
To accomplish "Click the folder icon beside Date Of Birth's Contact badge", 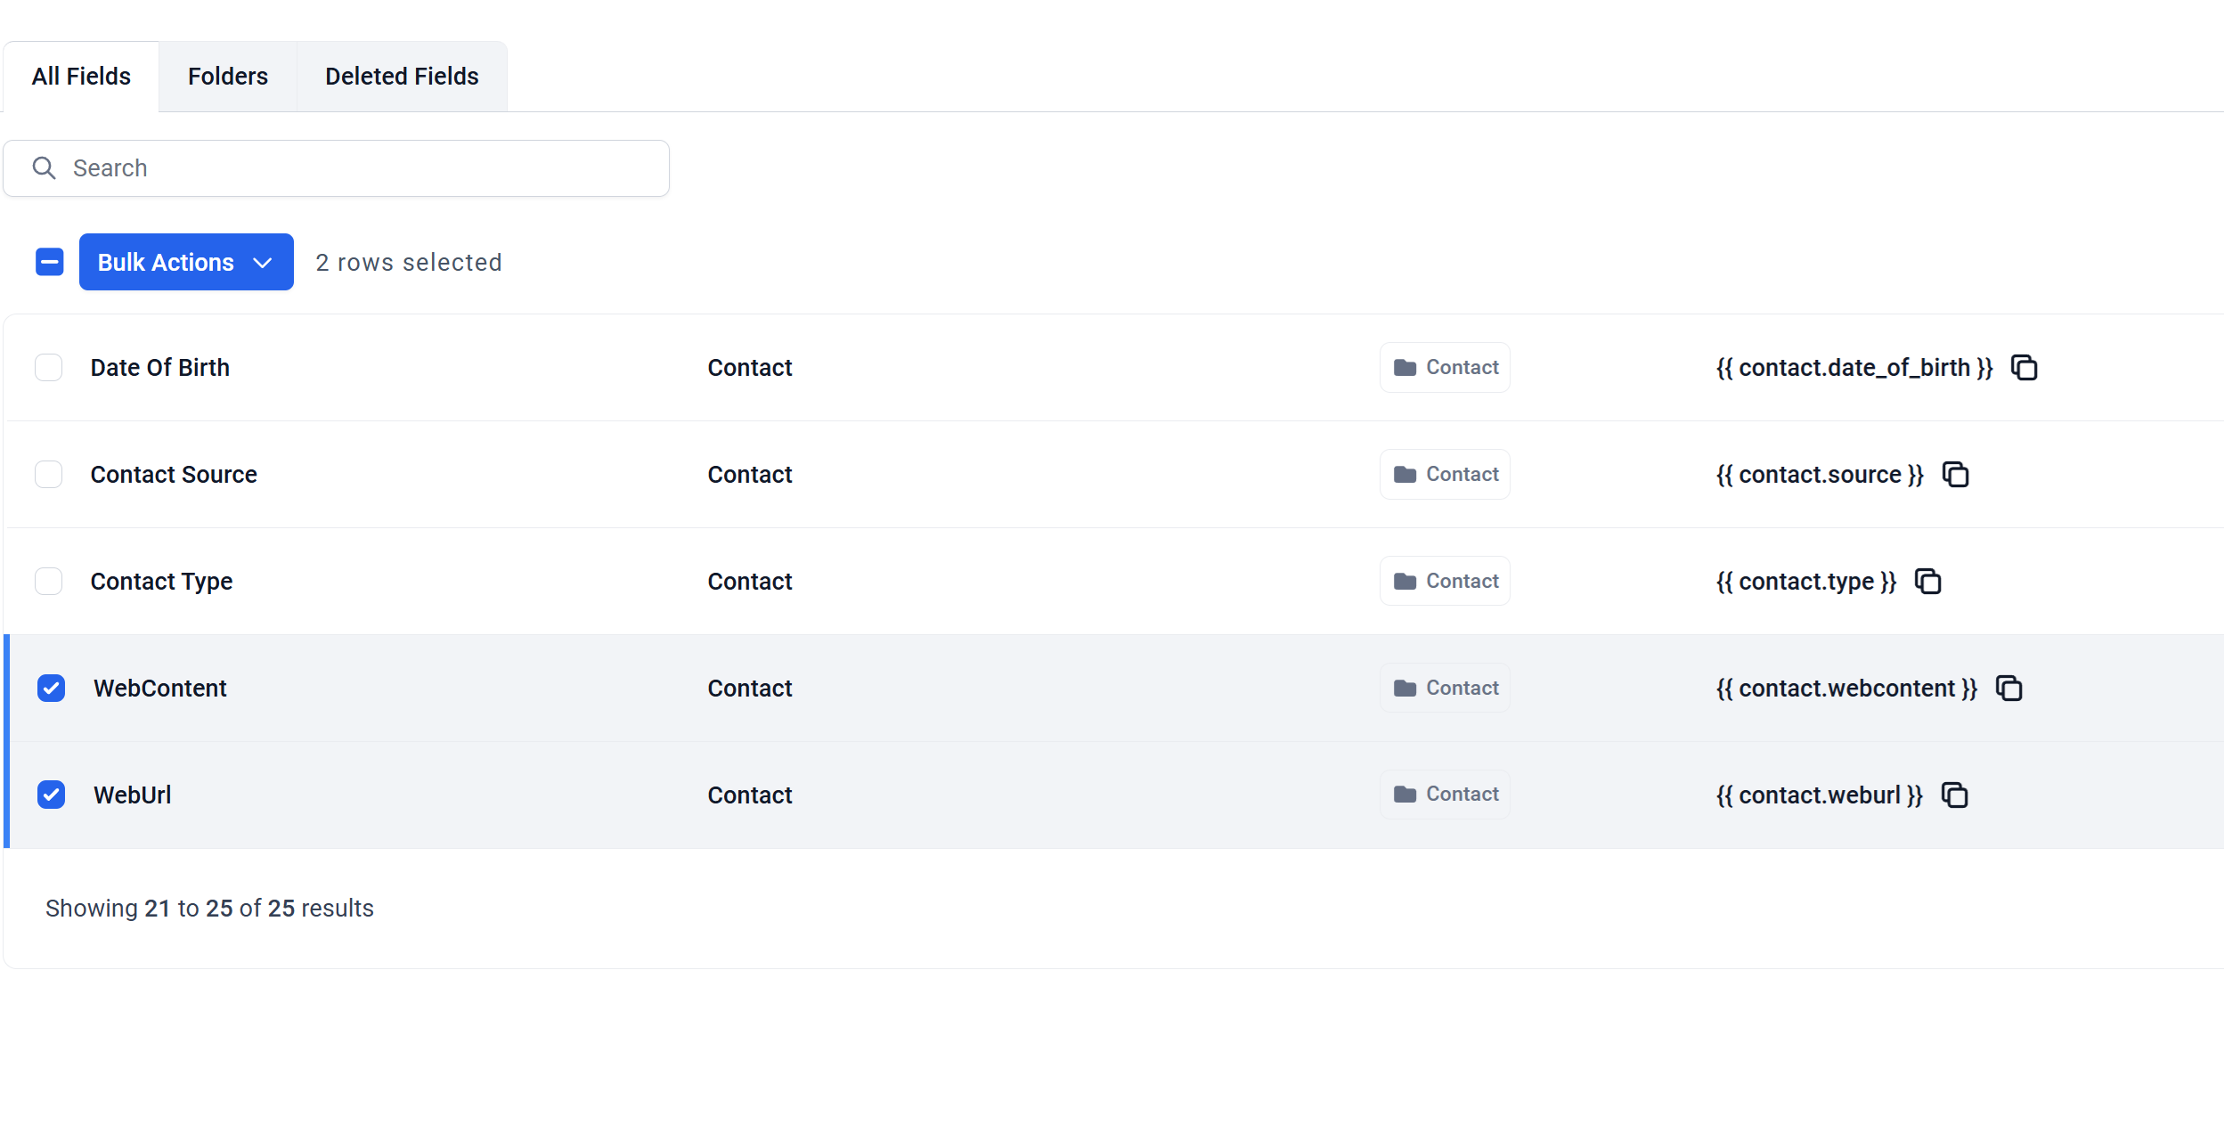I will (1405, 367).
